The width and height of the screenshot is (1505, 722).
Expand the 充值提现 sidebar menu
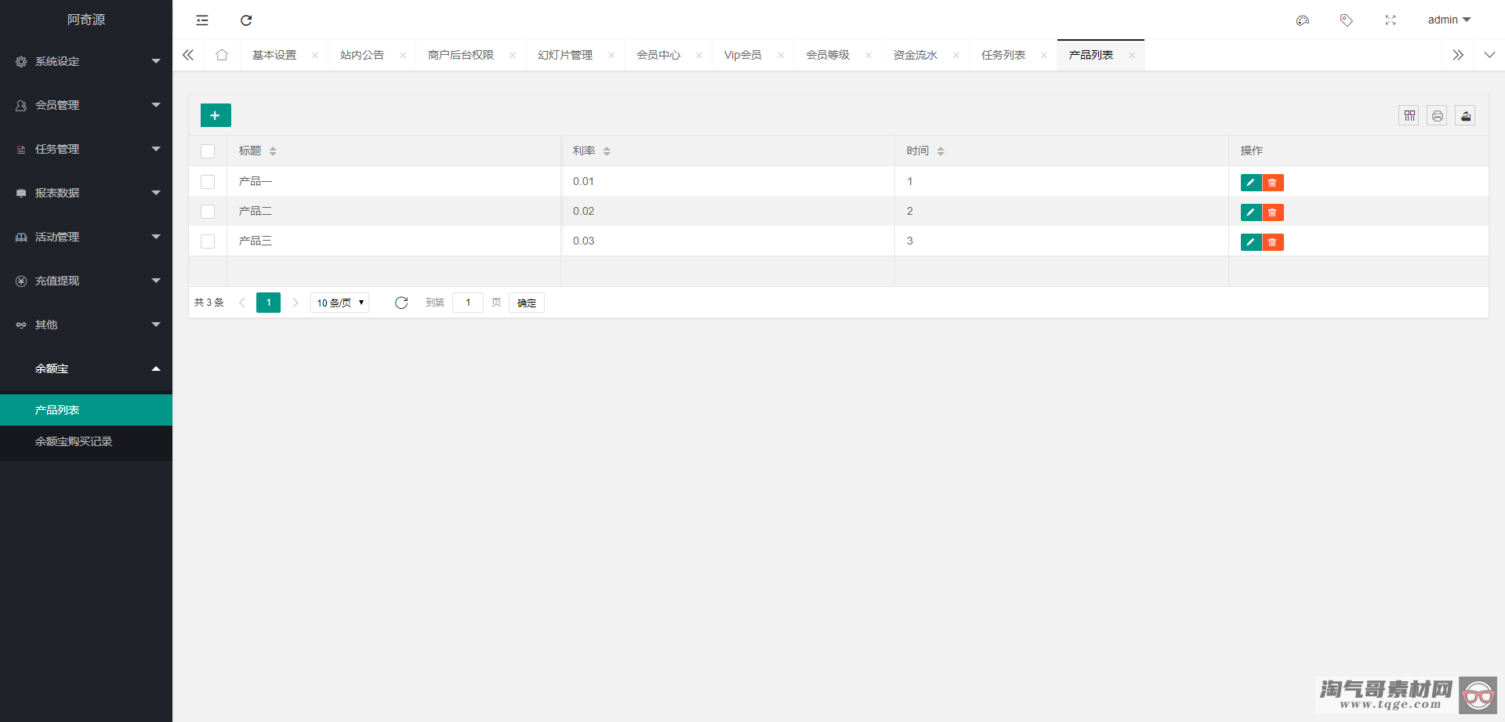point(86,281)
